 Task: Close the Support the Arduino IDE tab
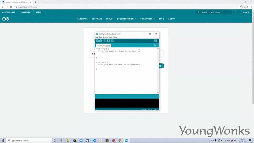click(x=31, y=2)
